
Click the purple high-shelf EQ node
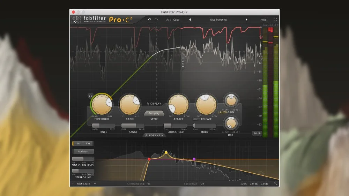point(194,159)
